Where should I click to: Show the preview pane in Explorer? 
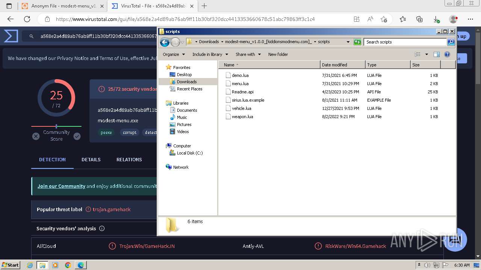(436, 54)
